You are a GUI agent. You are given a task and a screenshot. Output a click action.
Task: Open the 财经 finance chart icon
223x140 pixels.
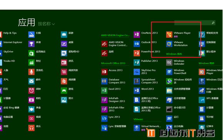click(32, 62)
